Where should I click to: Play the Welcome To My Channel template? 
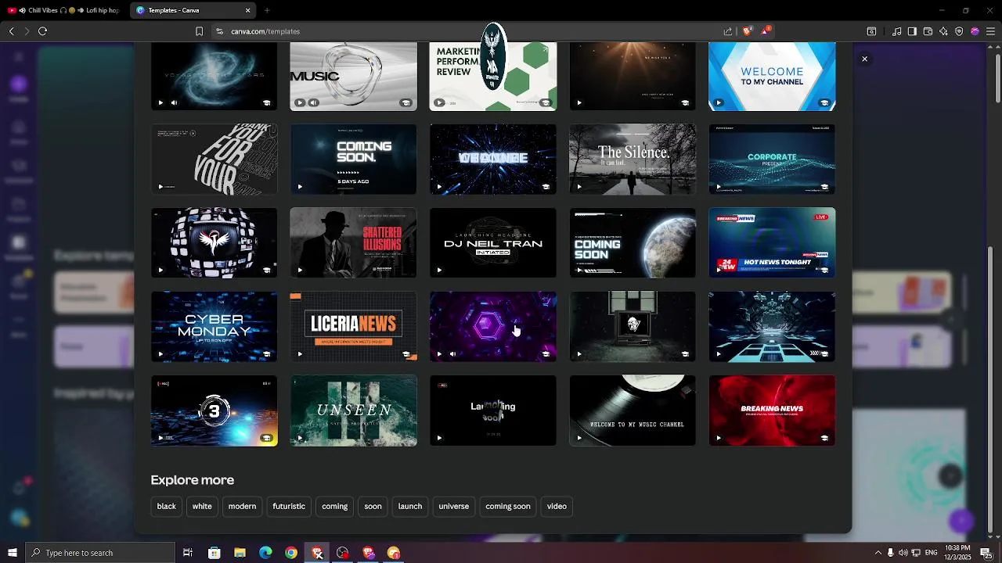click(x=718, y=102)
